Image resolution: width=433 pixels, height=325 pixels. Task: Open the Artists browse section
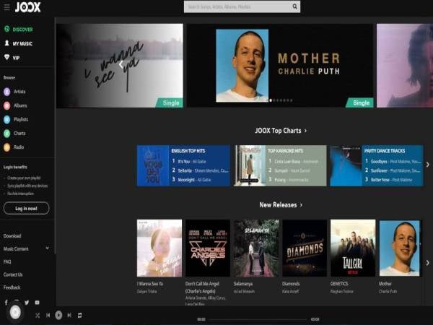click(x=20, y=92)
